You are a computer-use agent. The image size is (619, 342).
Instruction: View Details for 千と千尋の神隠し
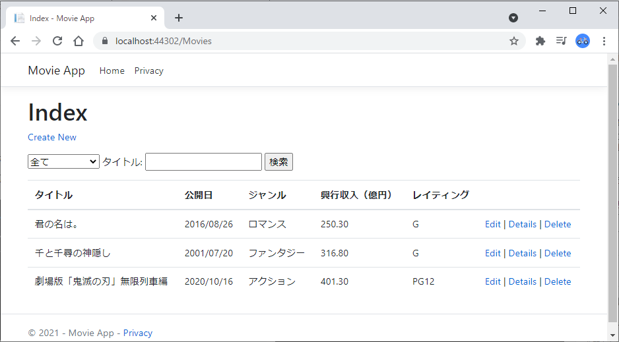pyautogui.click(x=522, y=253)
